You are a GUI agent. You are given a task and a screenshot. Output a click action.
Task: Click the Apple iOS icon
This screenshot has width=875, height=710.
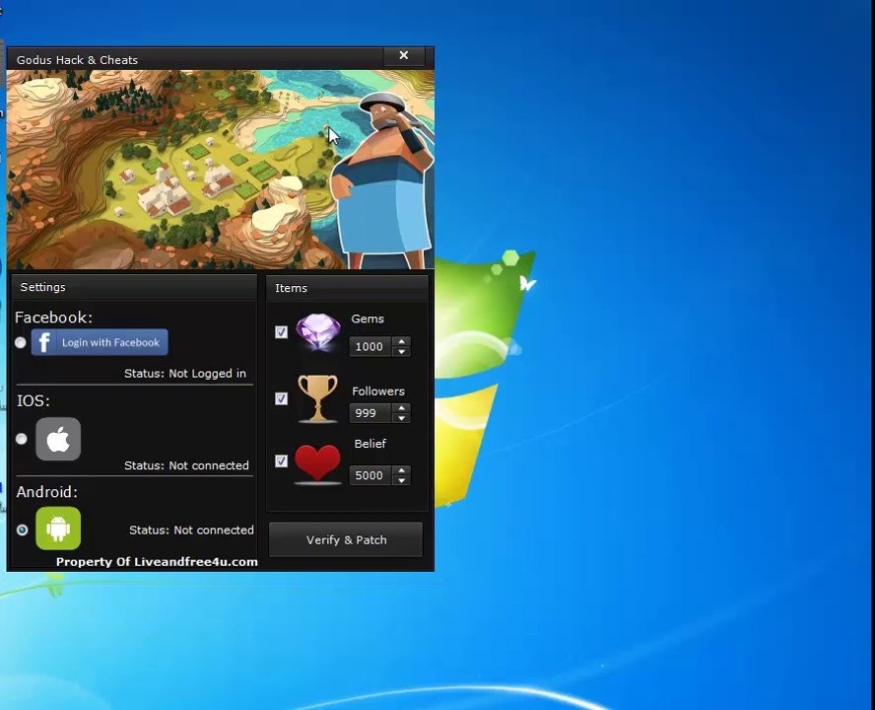(x=58, y=439)
